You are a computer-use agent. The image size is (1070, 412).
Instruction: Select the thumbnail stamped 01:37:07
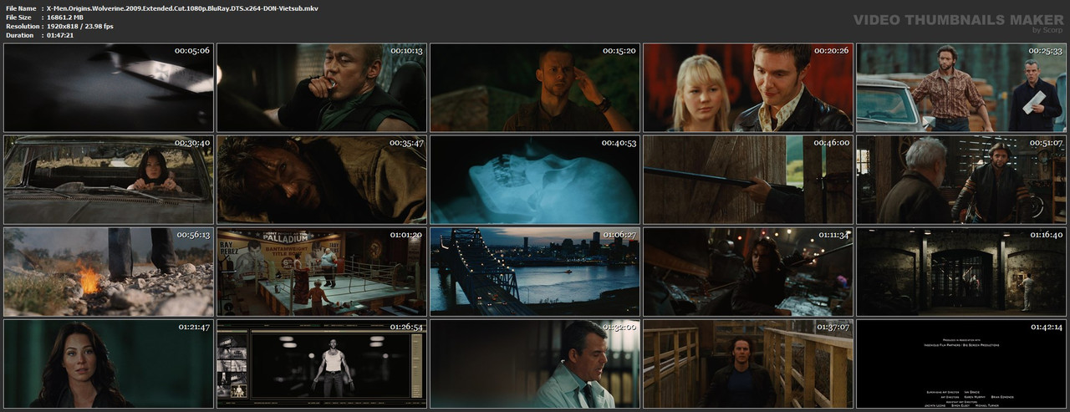tap(748, 364)
